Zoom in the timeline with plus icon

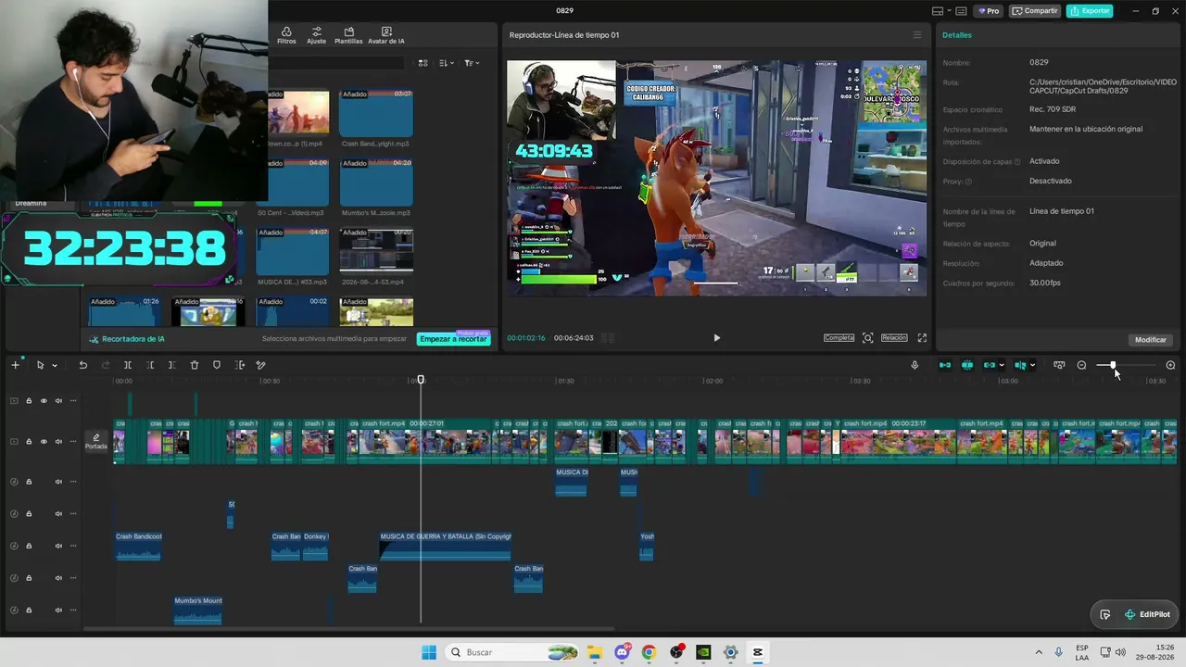pyautogui.click(x=1170, y=365)
